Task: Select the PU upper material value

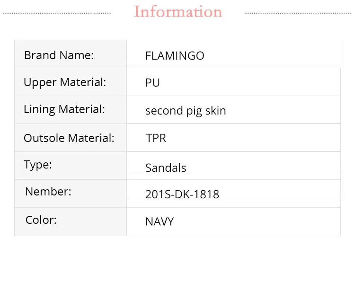Action: click(152, 83)
